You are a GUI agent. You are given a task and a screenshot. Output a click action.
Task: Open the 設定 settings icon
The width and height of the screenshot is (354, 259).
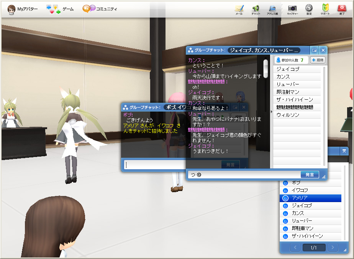tap(309, 10)
